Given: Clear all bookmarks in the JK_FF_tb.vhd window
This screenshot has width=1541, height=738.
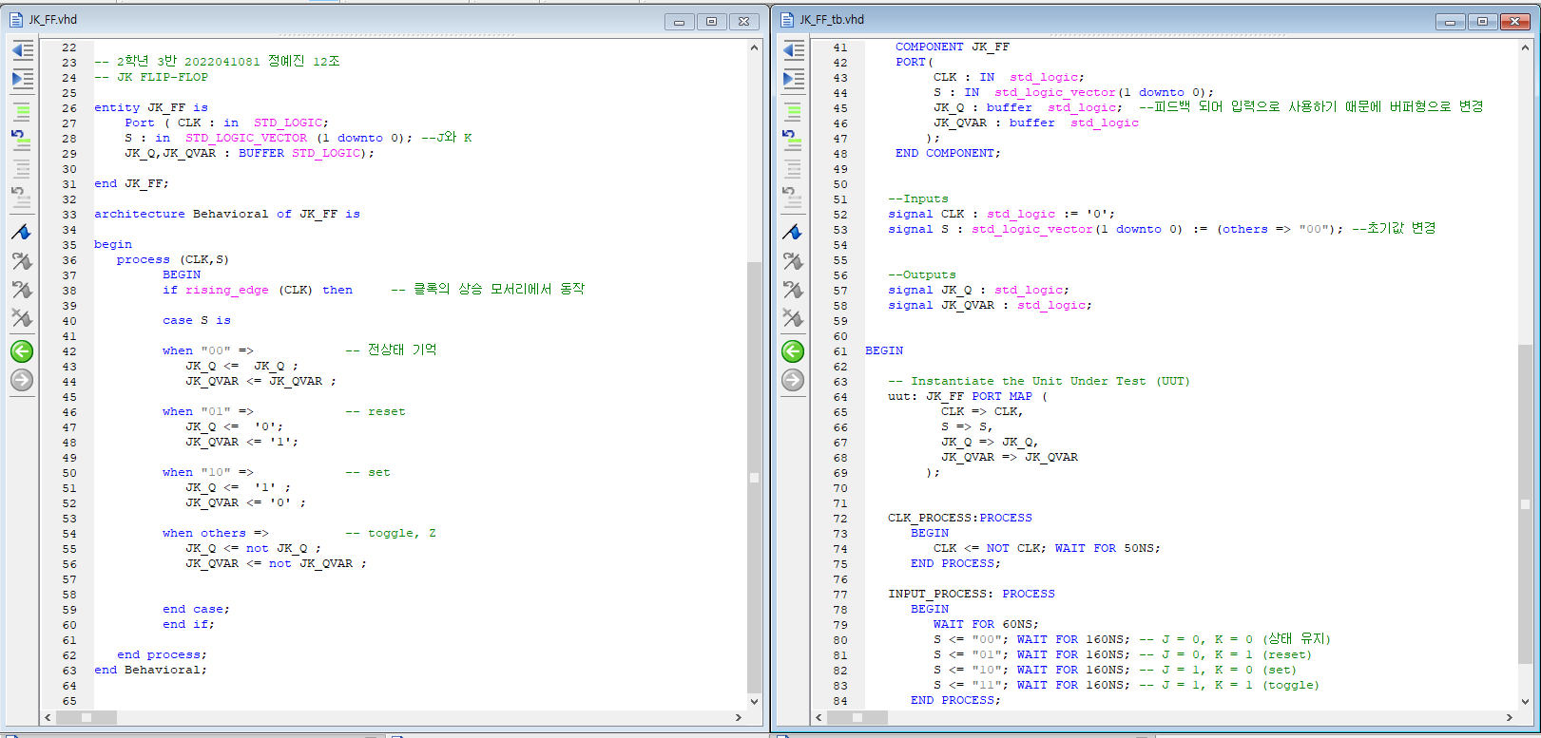Looking at the screenshot, I should tap(793, 317).
